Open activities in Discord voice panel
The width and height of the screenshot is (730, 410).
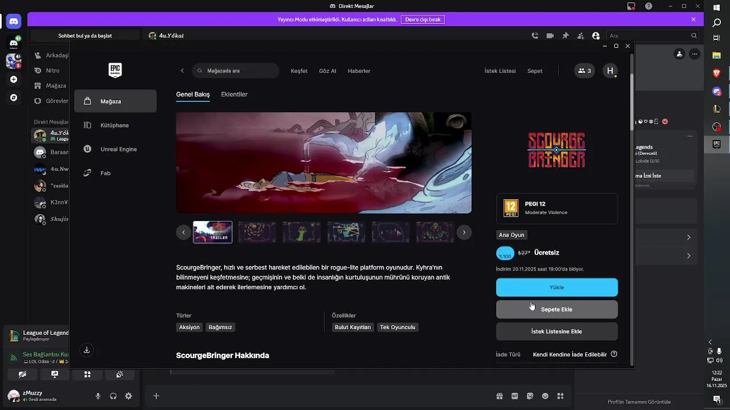click(x=87, y=374)
